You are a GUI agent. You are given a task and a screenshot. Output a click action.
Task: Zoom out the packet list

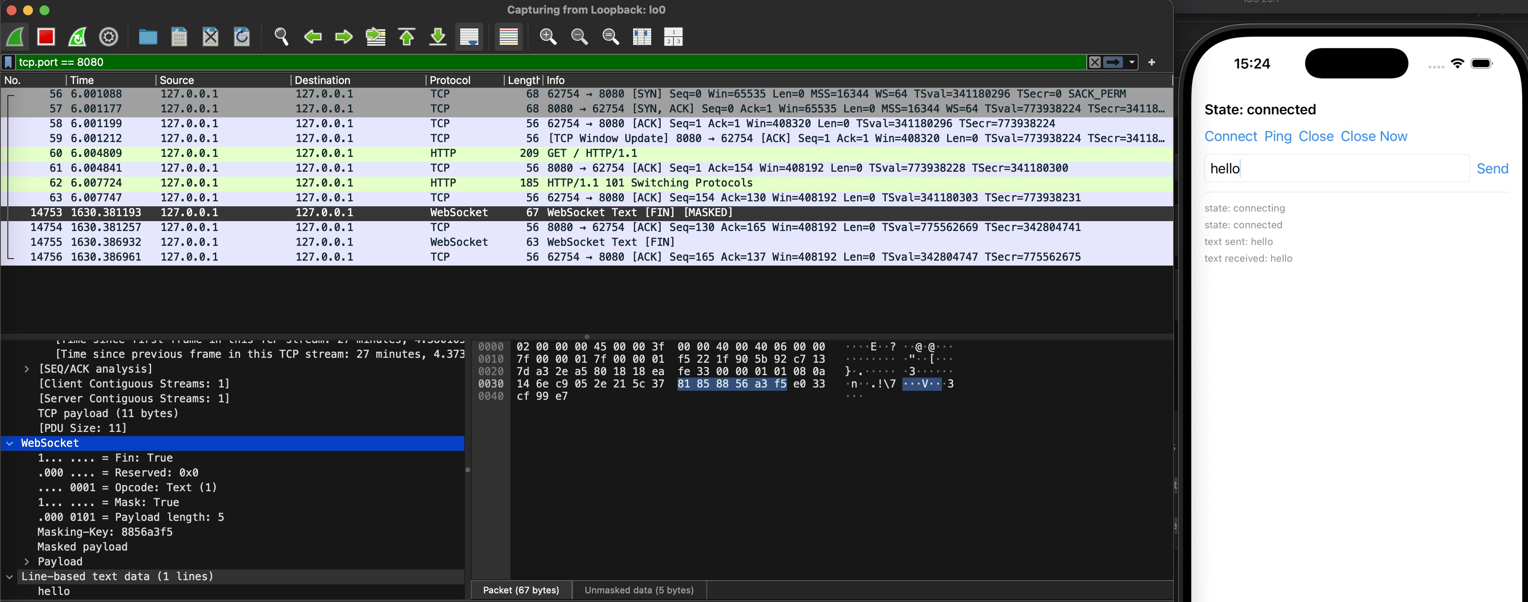(580, 37)
